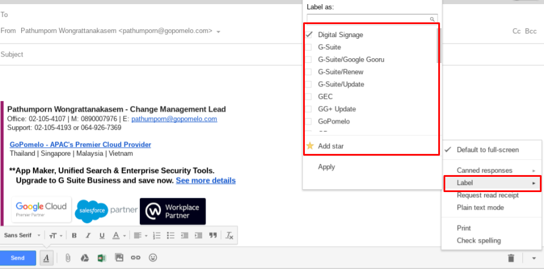Check the G-Suite/Renew label

click(x=308, y=72)
